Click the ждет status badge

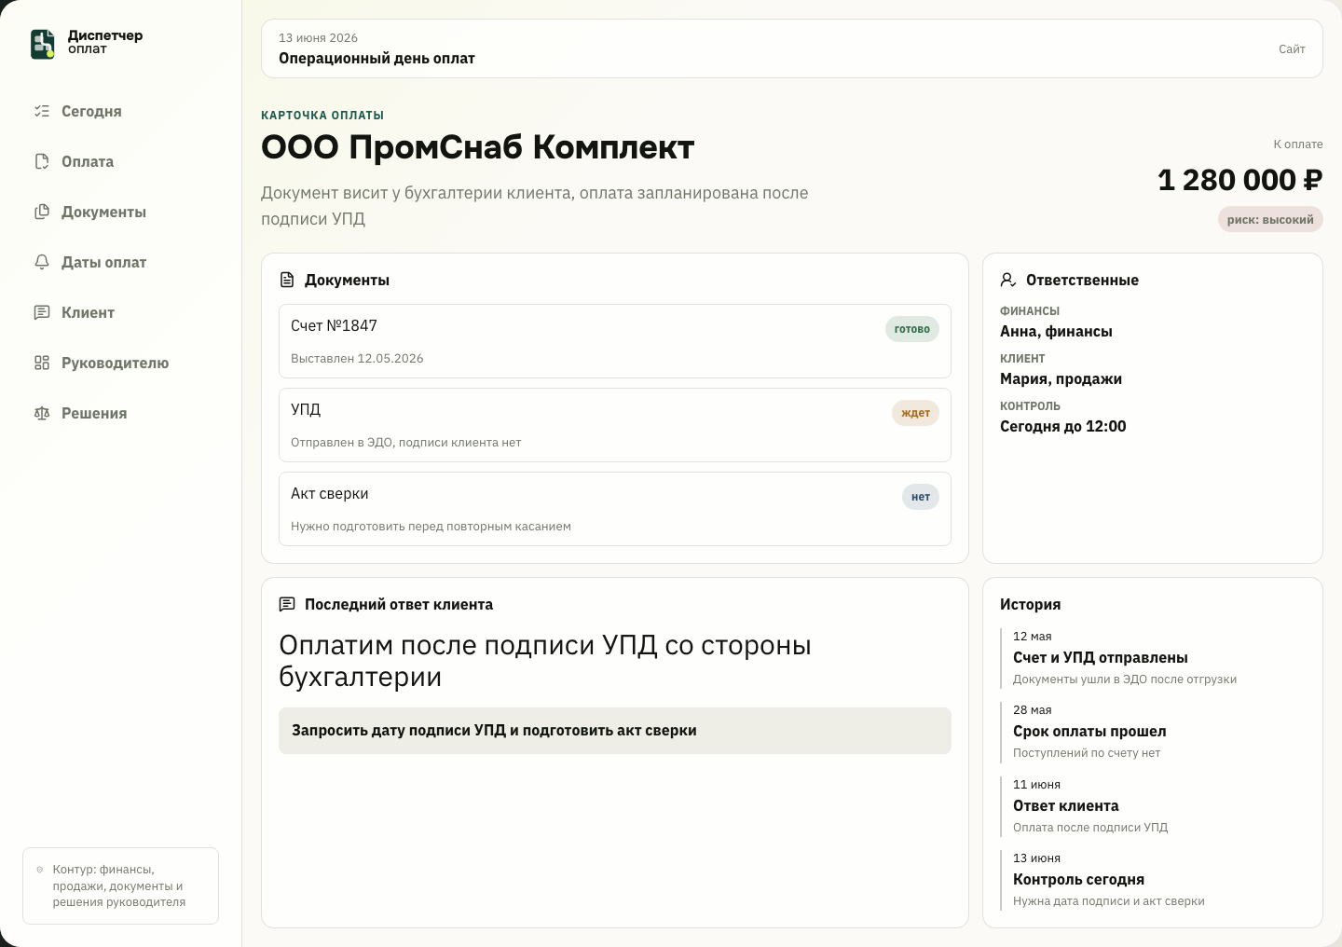tap(915, 413)
